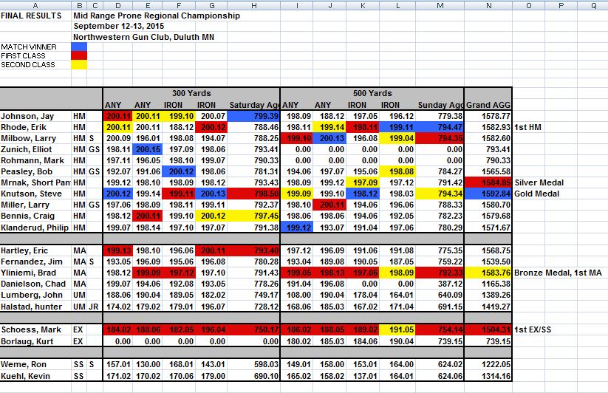The height and width of the screenshot is (393, 608).
Task: Click the Silver Medal note cell
Action: [539, 182]
